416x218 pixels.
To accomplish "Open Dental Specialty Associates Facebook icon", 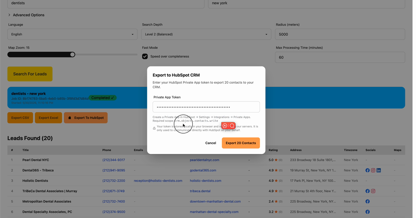I will (x=367, y=212).
